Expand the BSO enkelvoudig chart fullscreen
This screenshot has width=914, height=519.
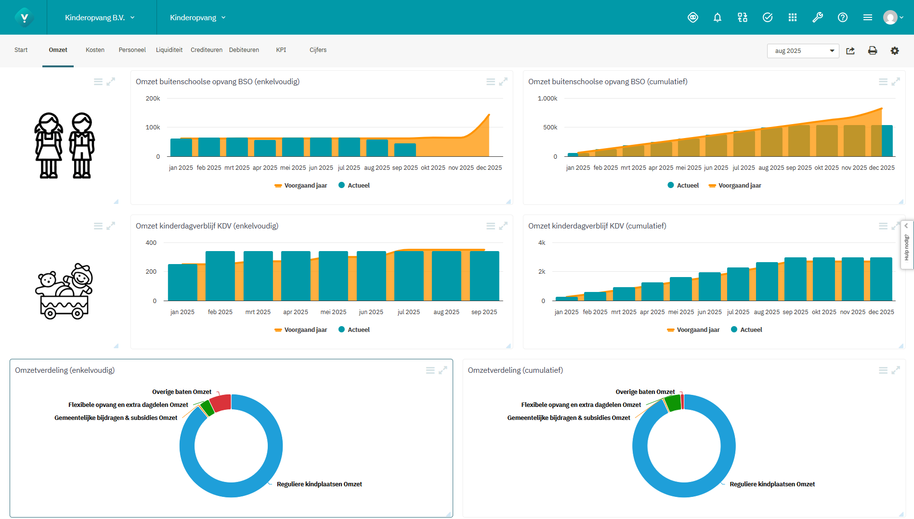click(503, 82)
